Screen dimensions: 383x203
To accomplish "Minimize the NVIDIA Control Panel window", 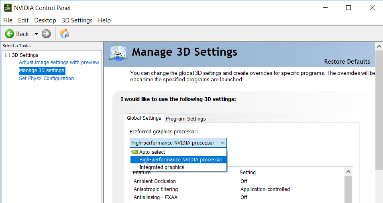I will [325, 8].
